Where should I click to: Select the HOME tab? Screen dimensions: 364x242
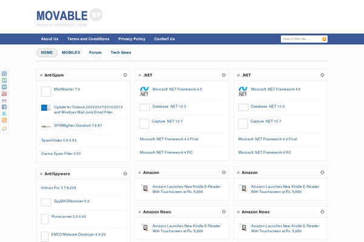[47, 53]
